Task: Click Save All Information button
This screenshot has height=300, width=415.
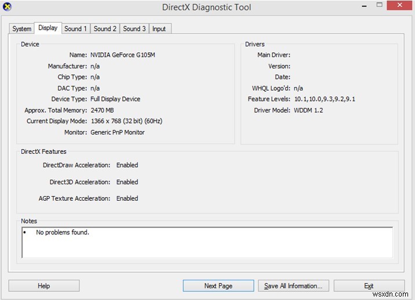Action: (x=293, y=285)
